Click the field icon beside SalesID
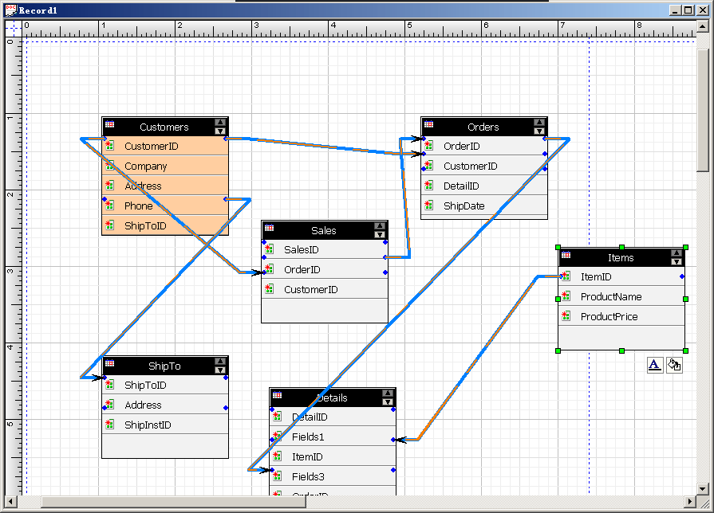This screenshot has width=714, height=513. (x=270, y=249)
